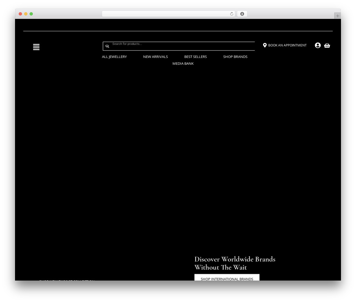The height and width of the screenshot is (302, 356).
Task: Click Shop International Brands button
Action: (x=227, y=277)
